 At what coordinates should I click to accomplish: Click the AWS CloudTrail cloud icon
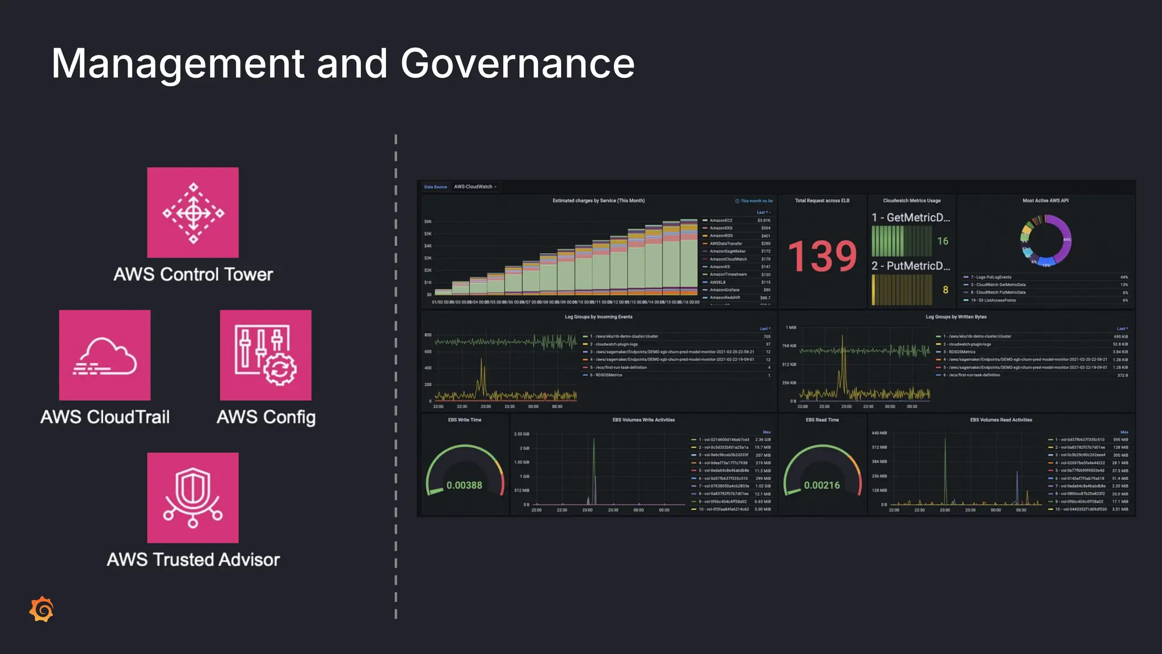pyautogui.click(x=105, y=355)
